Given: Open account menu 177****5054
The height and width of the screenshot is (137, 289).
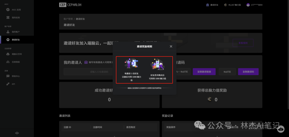Looking at the screenshot, I should click(x=257, y=5).
